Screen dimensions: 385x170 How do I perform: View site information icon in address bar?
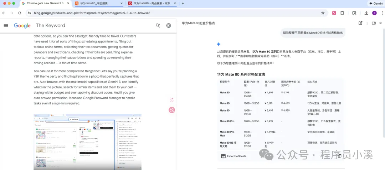(x=29, y=13)
